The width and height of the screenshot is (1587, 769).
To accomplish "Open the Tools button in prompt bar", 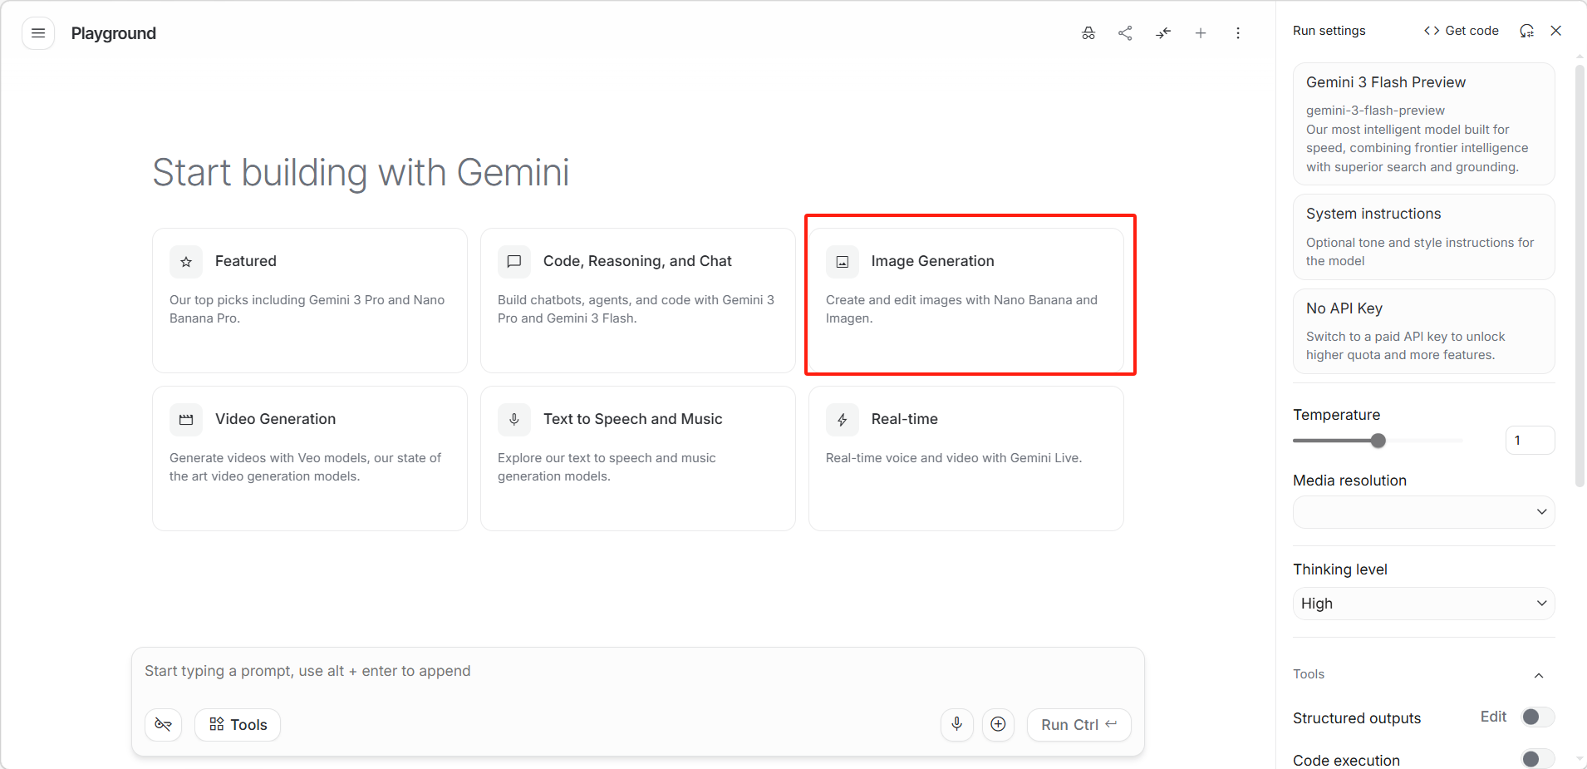I will (238, 725).
